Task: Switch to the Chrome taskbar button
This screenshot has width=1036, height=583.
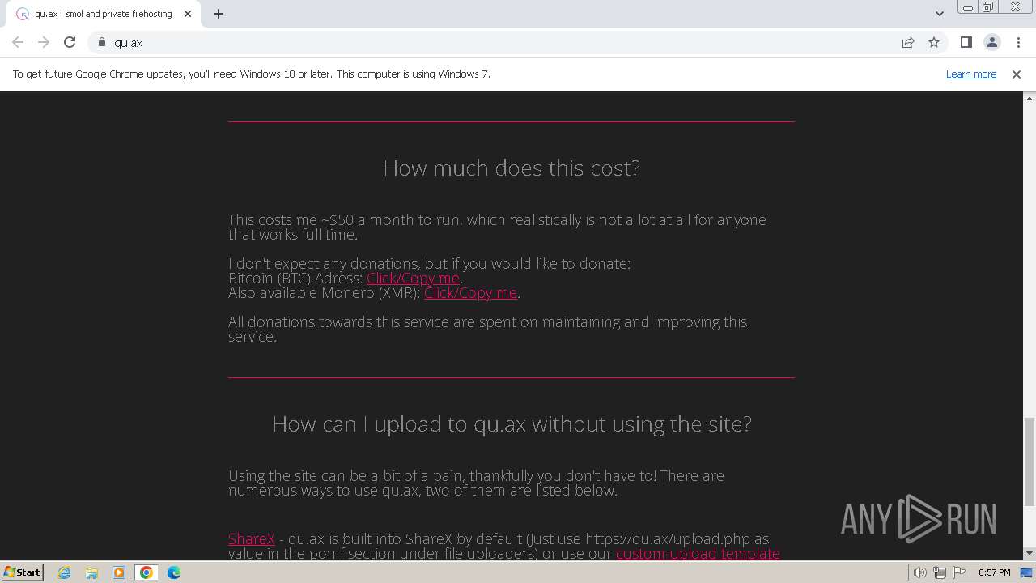Action: click(x=146, y=572)
